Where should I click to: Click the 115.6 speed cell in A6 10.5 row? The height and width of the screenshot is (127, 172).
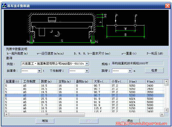(x=98, y=108)
